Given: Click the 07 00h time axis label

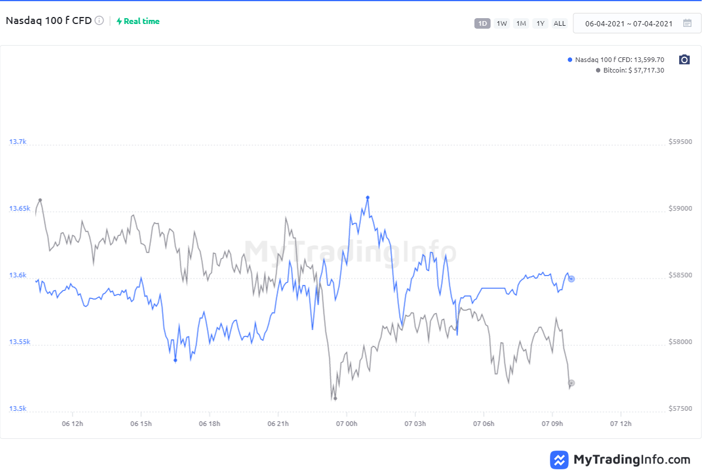Looking at the screenshot, I should click(x=347, y=423).
